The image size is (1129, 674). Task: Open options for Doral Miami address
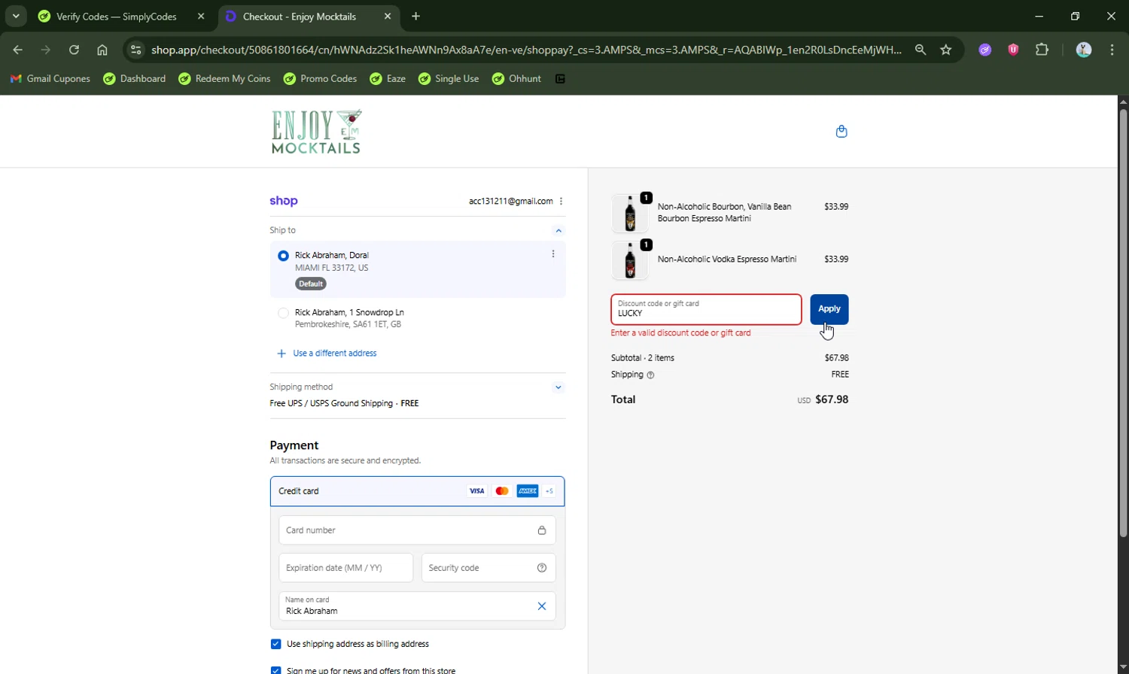[553, 254]
